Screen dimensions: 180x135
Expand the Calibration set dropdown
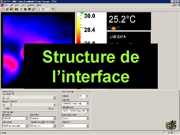pos(87,111)
